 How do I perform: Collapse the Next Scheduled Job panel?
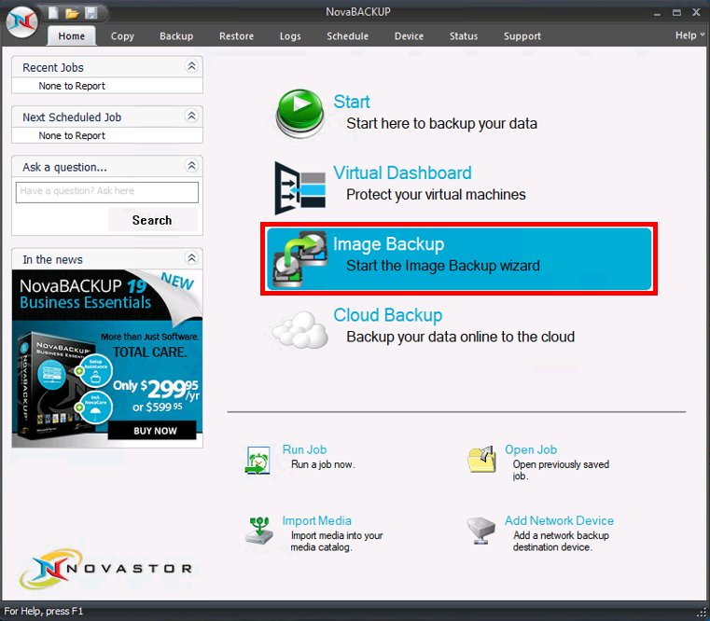191,117
